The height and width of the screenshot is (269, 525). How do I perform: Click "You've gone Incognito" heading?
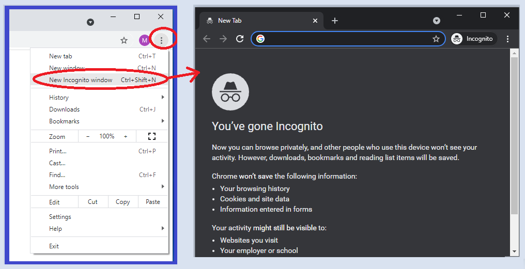[267, 126]
